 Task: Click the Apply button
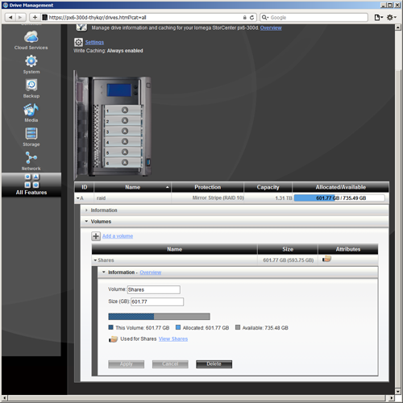pyautogui.click(x=127, y=364)
